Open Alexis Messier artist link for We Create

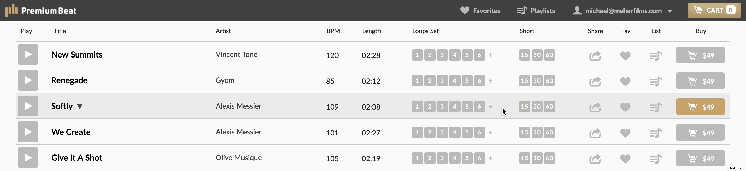pos(238,132)
